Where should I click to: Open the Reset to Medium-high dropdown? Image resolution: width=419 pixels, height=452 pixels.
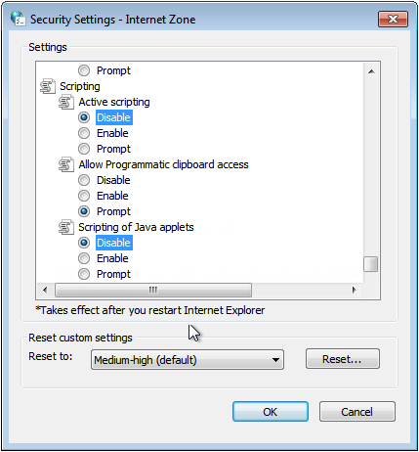point(188,360)
